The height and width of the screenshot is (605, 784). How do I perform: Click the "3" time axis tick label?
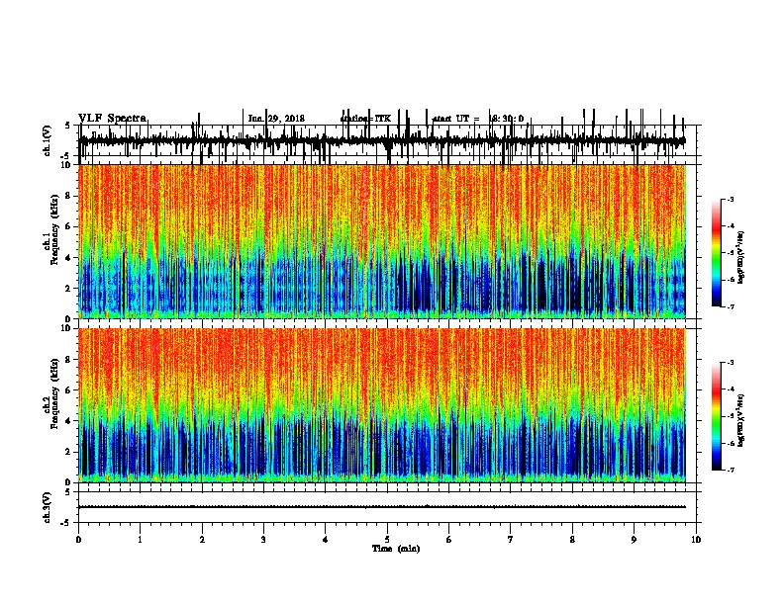pos(263,540)
